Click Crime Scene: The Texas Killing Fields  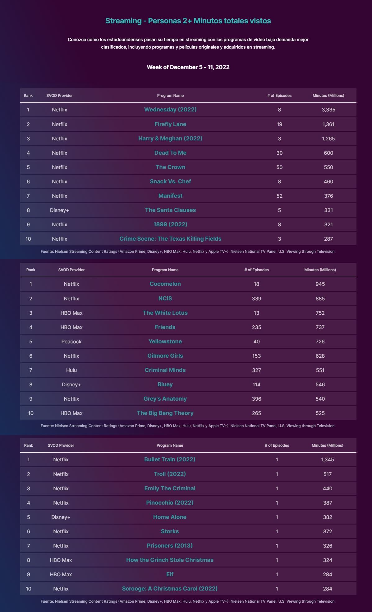point(170,239)
